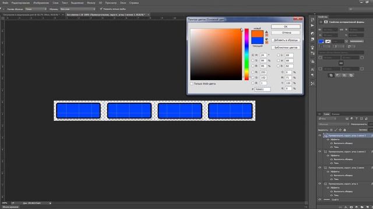This screenshot has width=373, height=209.
Task: Click the current blue color swatch
Action: [x=258, y=41]
